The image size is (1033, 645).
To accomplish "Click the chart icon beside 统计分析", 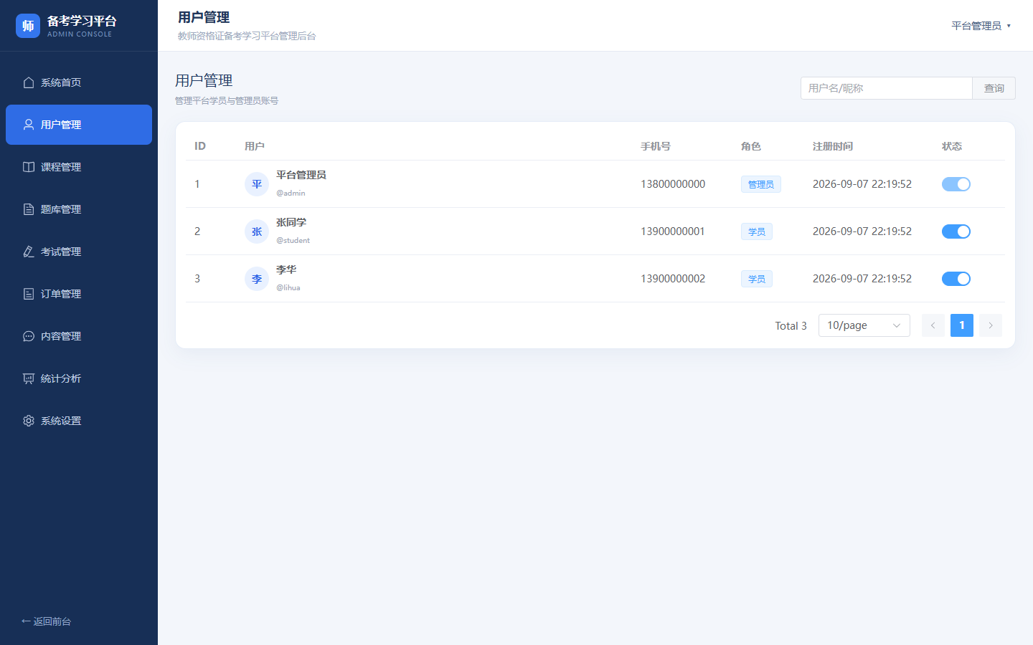I will click(x=29, y=378).
